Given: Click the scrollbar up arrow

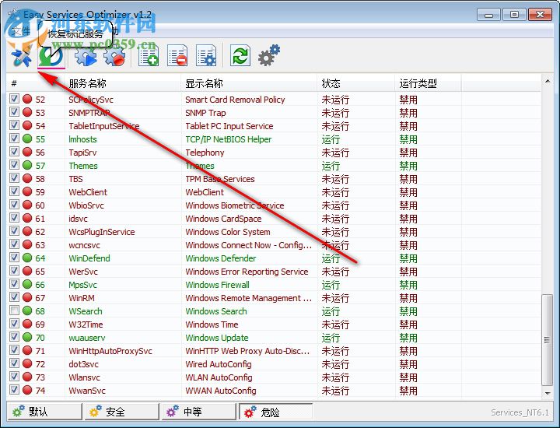Looking at the screenshot, I should (548, 82).
